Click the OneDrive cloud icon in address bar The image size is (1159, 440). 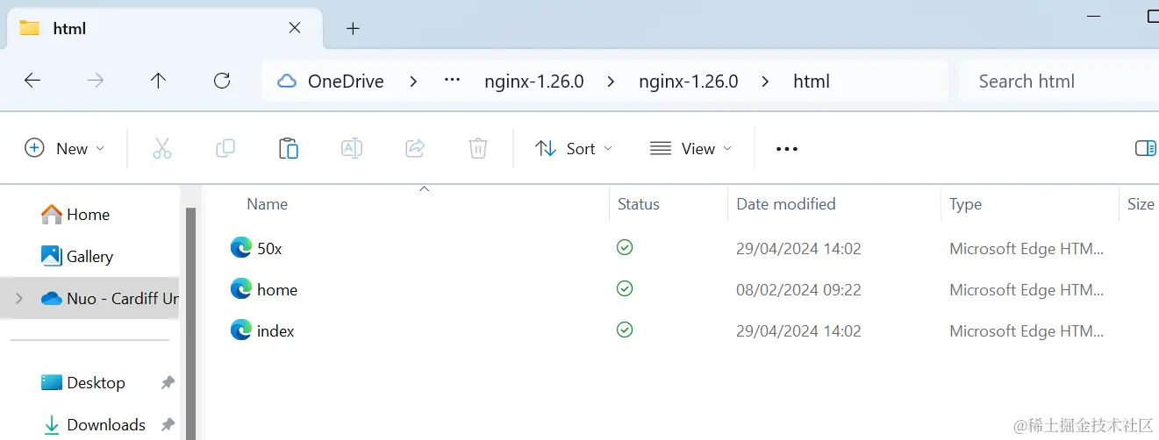[287, 82]
